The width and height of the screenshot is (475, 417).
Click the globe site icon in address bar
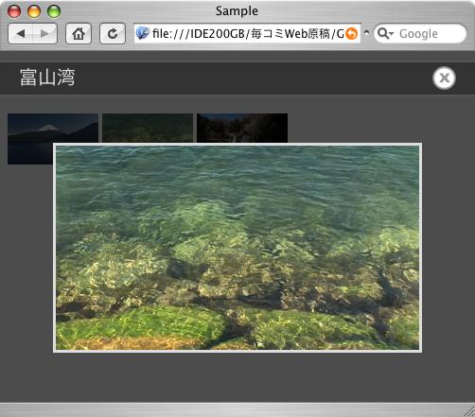(143, 33)
